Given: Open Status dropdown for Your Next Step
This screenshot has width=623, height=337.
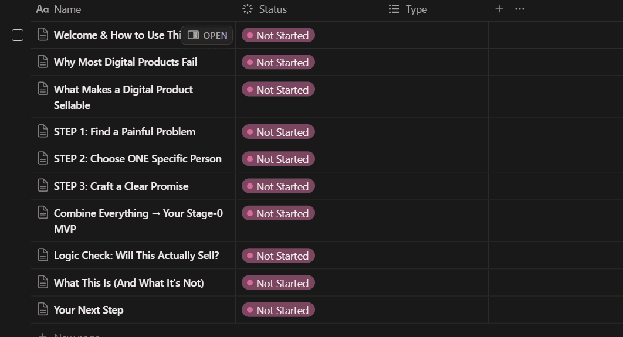Looking at the screenshot, I should (x=278, y=310).
